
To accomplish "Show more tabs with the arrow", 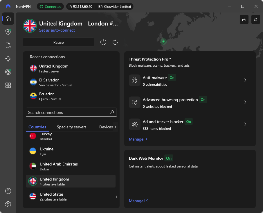I will click(x=115, y=127).
